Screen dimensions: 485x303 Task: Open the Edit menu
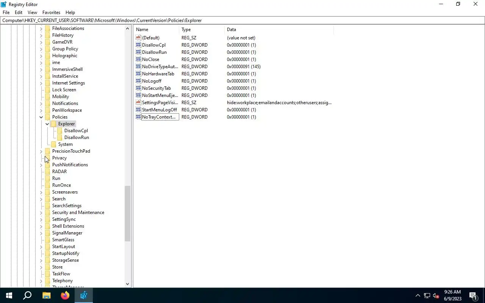(x=19, y=12)
